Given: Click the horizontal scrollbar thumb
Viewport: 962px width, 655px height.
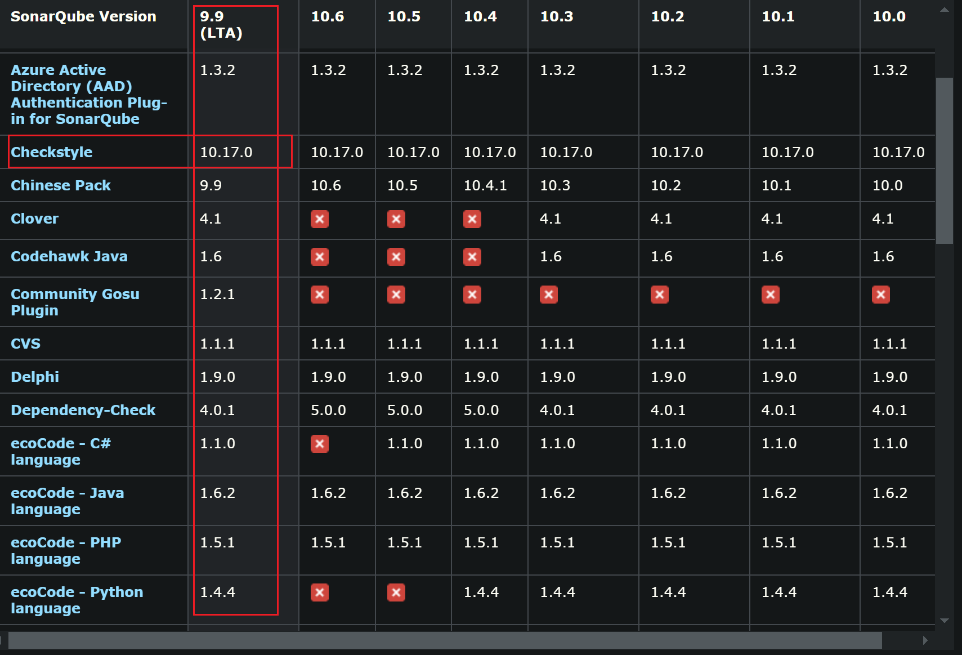Looking at the screenshot, I should point(445,640).
